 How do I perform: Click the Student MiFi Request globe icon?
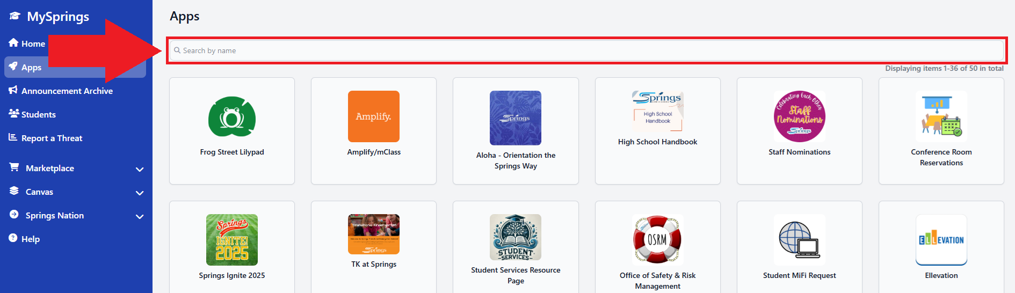(799, 240)
